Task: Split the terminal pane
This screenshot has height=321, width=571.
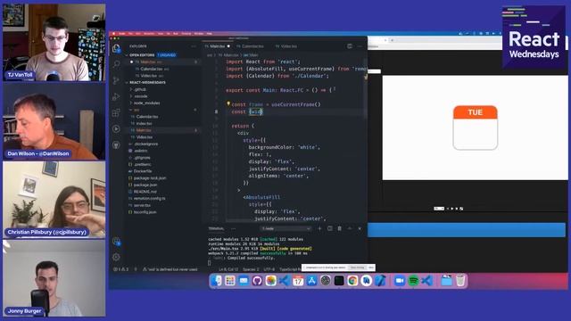Action: coord(329,228)
